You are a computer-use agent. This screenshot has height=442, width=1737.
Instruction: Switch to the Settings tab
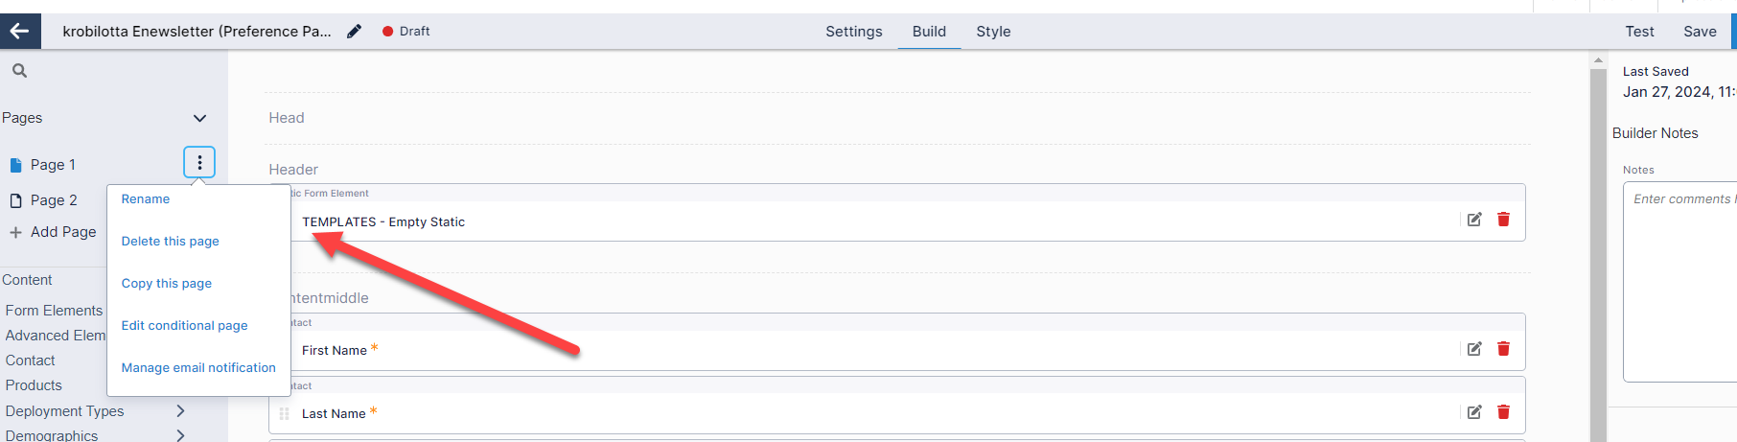coord(853,31)
